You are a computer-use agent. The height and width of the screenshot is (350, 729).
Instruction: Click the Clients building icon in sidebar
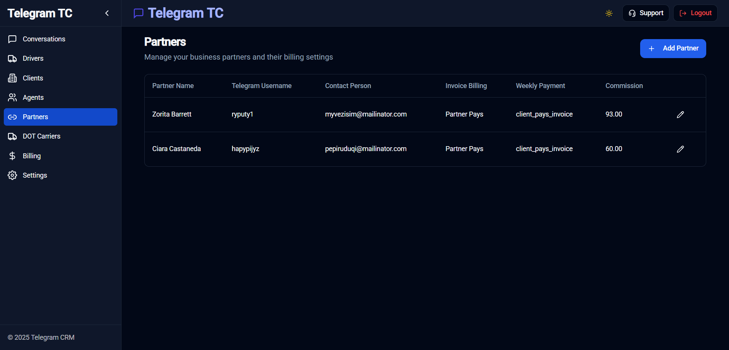13,78
